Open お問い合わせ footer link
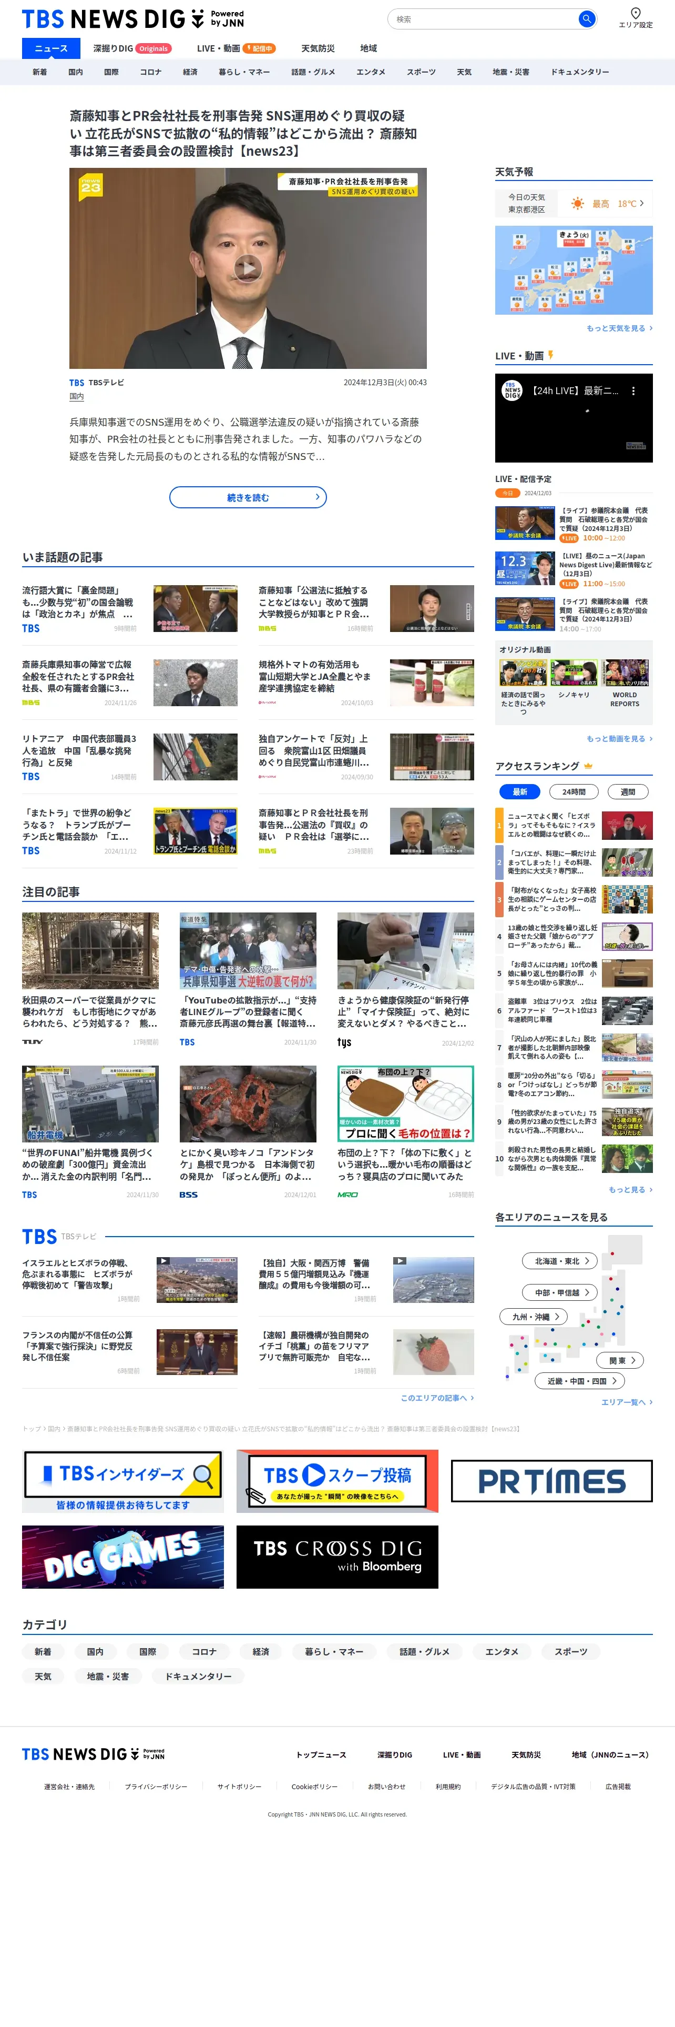Screen dimensions: 675x2027 point(386,1787)
